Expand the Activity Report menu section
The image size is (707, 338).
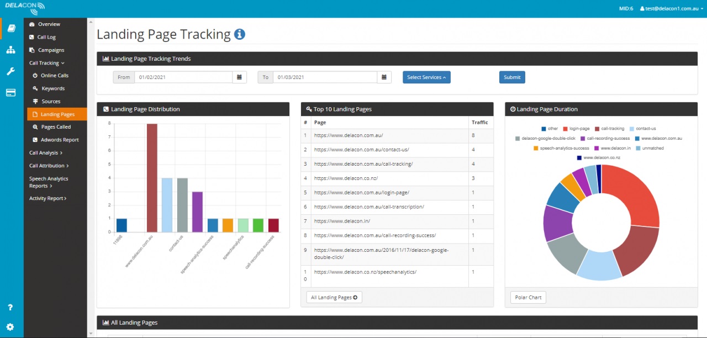click(x=48, y=198)
